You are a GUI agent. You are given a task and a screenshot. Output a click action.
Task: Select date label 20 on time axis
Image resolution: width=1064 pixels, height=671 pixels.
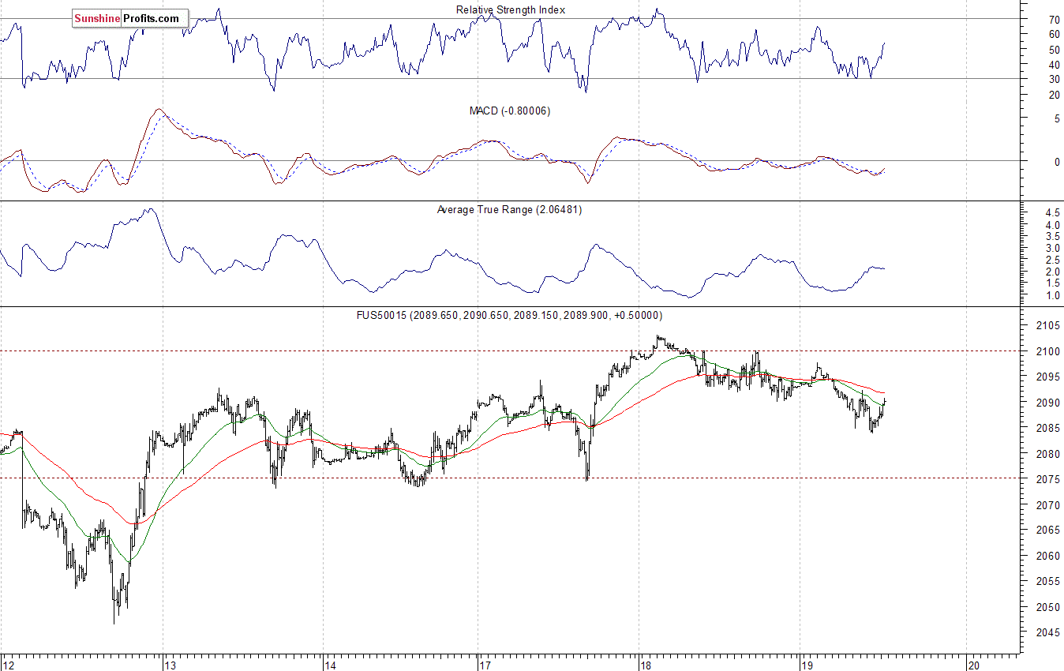click(974, 665)
